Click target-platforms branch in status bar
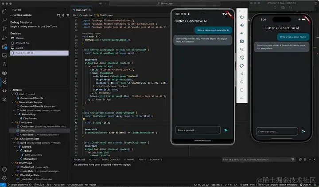 click(19, 185)
